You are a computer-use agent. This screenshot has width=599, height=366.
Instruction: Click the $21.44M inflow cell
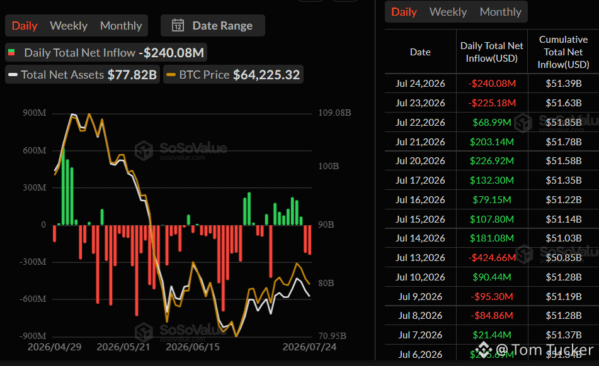click(x=492, y=335)
